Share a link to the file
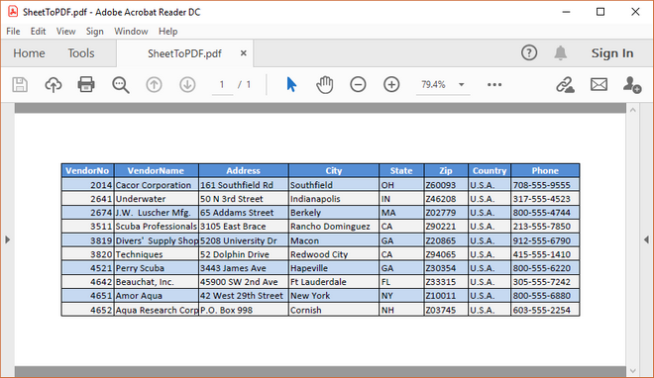654x378 pixels. [565, 84]
